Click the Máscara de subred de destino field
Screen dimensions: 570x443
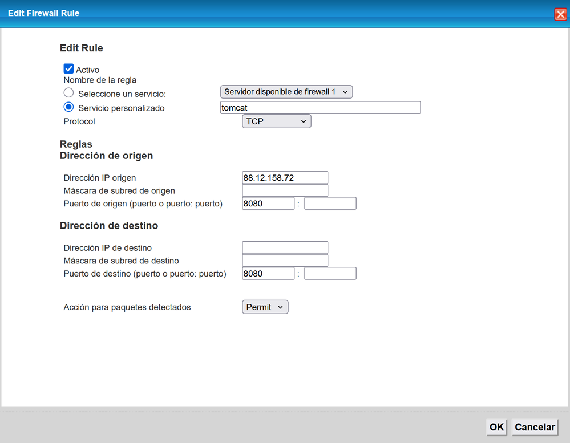[285, 260]
